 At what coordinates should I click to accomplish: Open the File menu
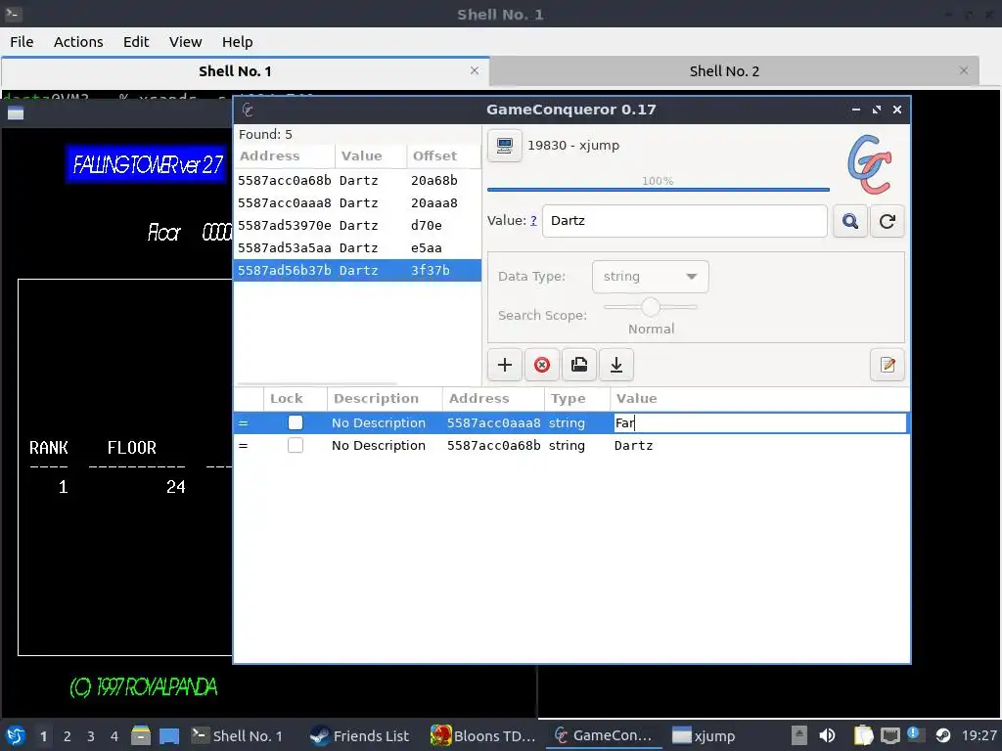pyautogui.click(x=22, y=42)
